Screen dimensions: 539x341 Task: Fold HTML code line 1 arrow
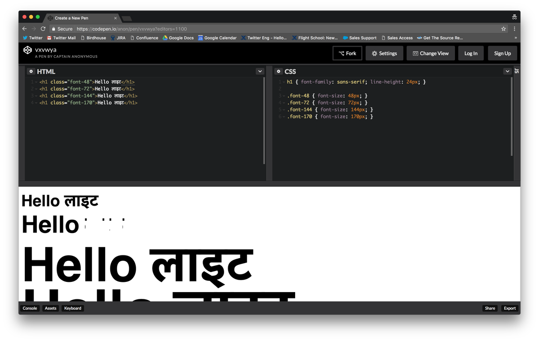(x=36, y=82)
